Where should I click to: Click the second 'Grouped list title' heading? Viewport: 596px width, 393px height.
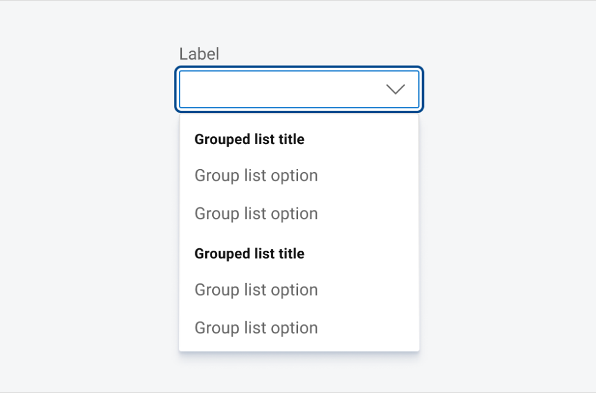249,253
